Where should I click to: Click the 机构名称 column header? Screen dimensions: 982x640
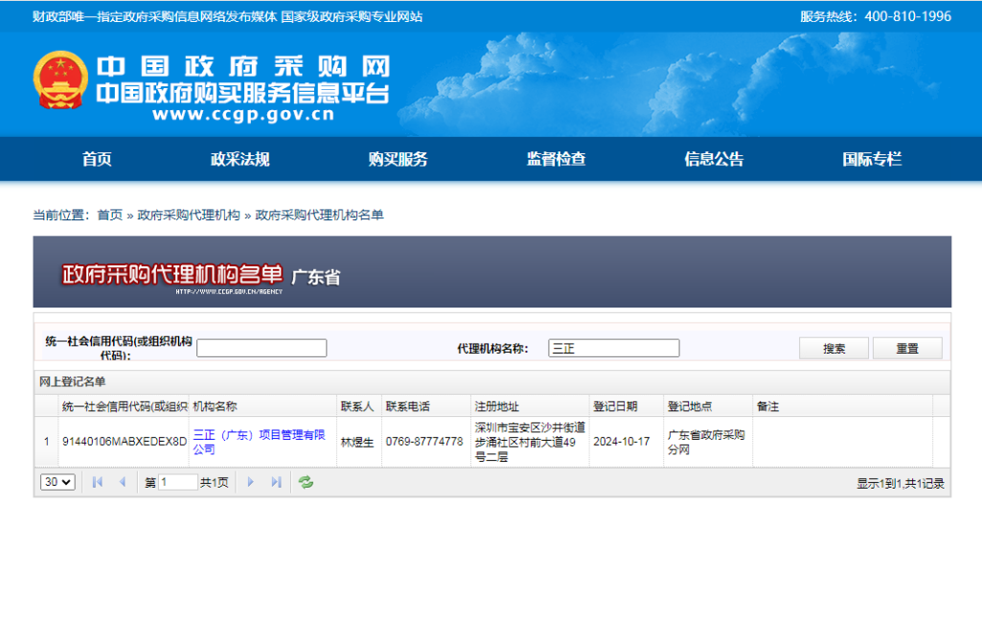click(263, 406)
